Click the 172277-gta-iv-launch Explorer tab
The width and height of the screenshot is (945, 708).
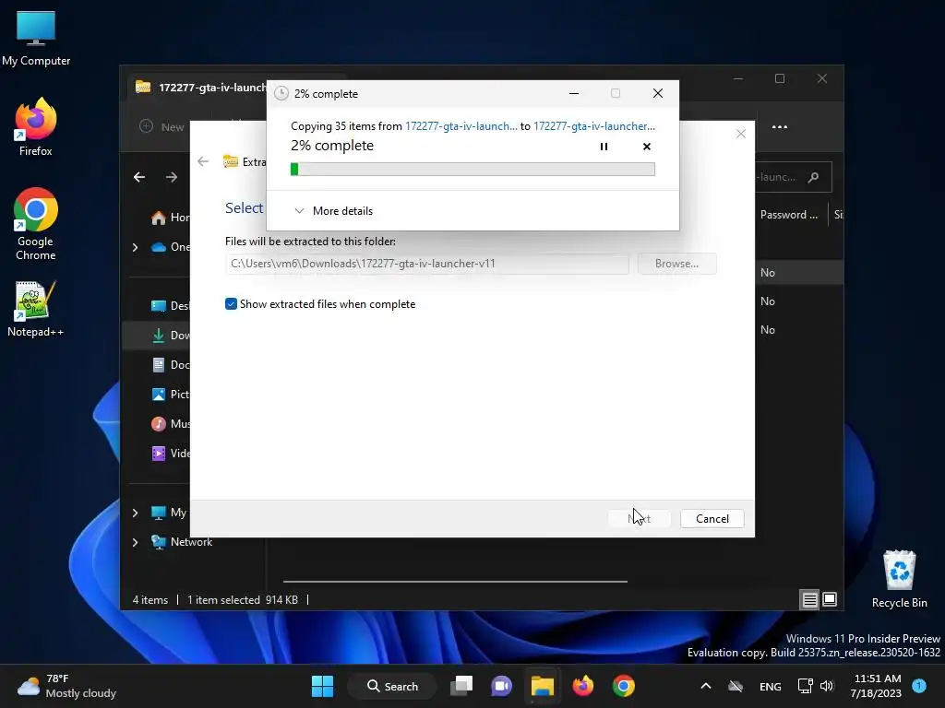(x=200, y=88)
